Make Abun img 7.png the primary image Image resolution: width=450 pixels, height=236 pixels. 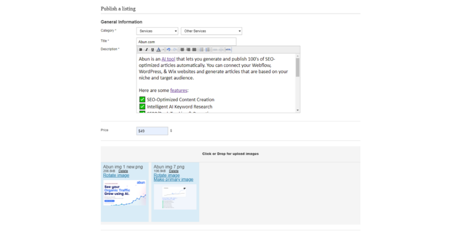pyautogui.click(x=173, y=179)
